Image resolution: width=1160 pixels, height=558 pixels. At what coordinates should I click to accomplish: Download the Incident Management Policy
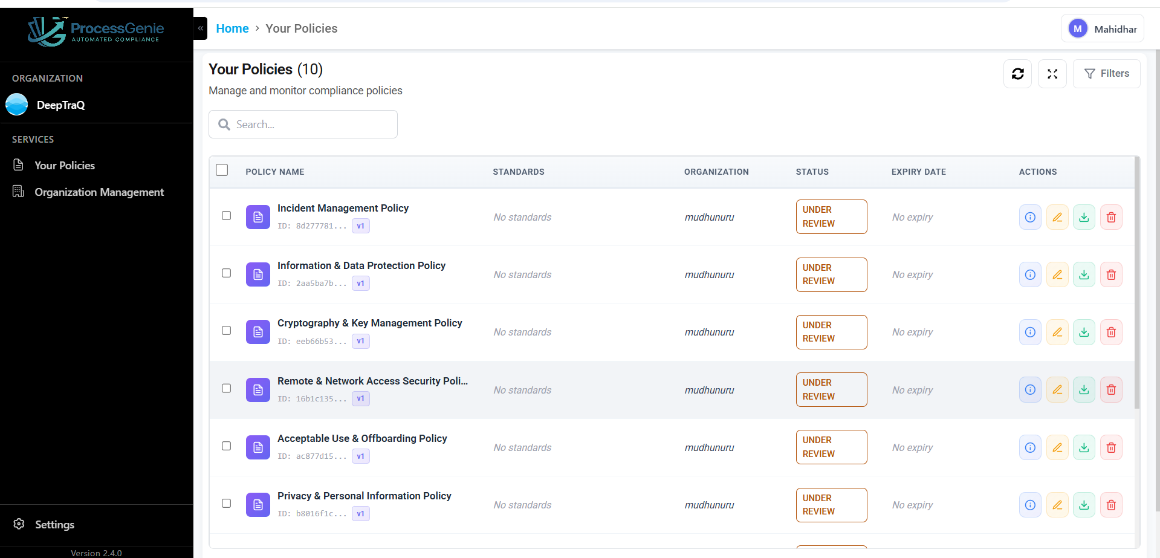pos(1084,217)
